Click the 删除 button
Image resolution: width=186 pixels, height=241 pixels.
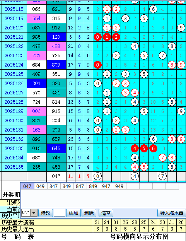[89, 213]
